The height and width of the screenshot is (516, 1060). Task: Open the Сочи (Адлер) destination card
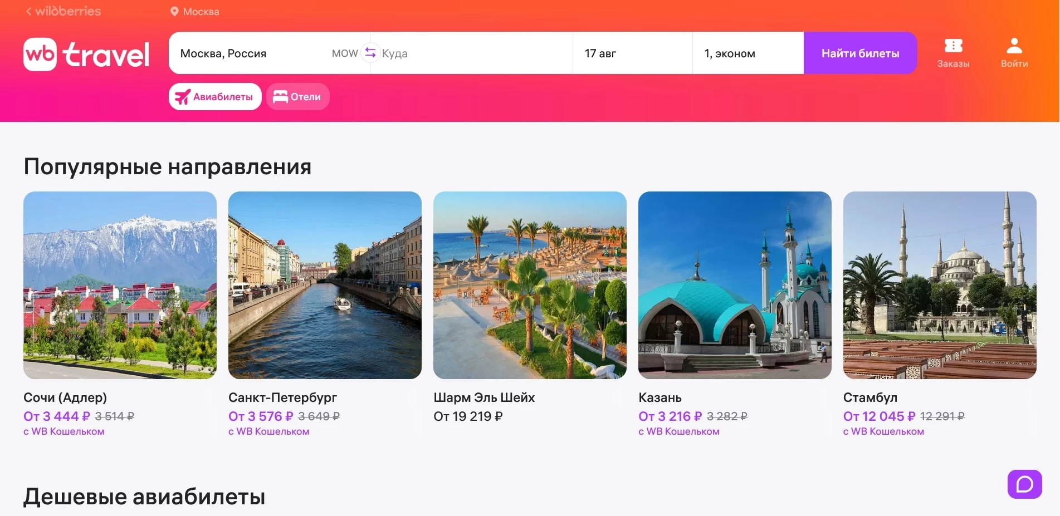tap(120, 285)
